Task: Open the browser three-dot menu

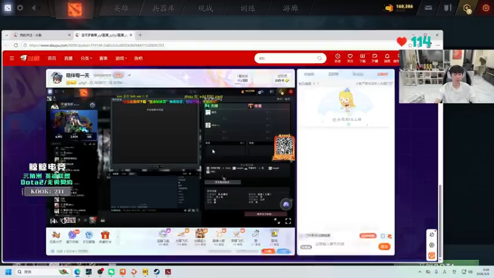Action: click(438, 45)
